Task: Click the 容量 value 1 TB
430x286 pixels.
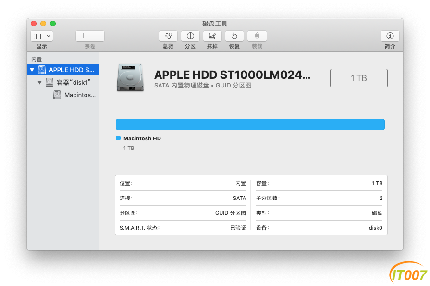Action: [377, 183]
